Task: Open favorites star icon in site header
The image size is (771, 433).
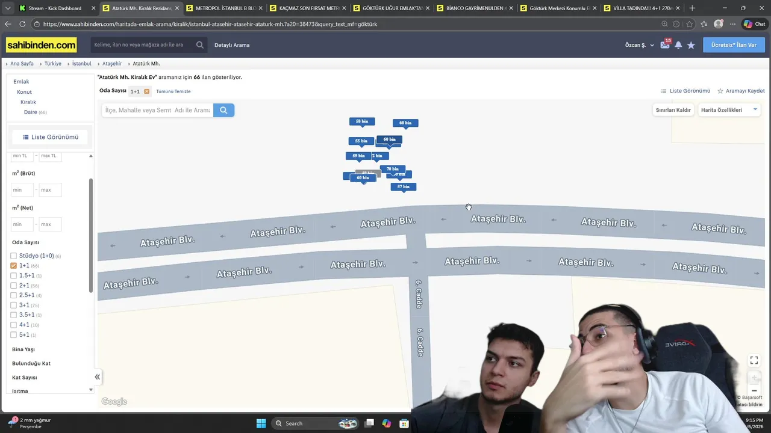Action: click(691, 45)
